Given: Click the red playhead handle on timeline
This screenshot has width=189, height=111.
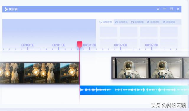Looking at the screenshot, I should tap(80, 44).
